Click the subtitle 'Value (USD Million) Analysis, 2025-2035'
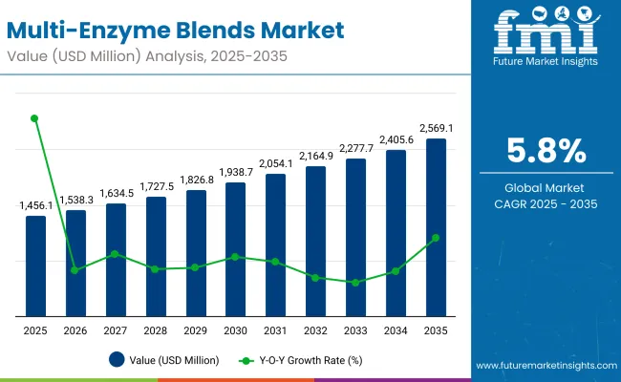This screenshot has width=621, height=382. (147, 56)
